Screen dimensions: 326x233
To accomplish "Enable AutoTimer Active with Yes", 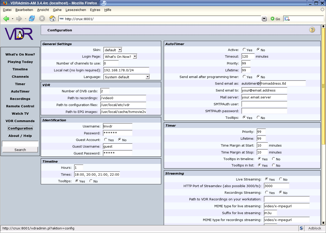I will click(244, 50).
